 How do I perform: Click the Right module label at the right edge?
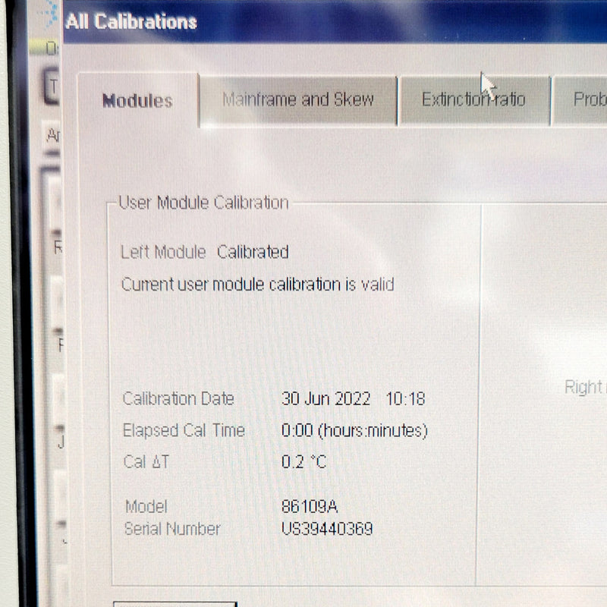pyautogui.click(x=584, y=388)
